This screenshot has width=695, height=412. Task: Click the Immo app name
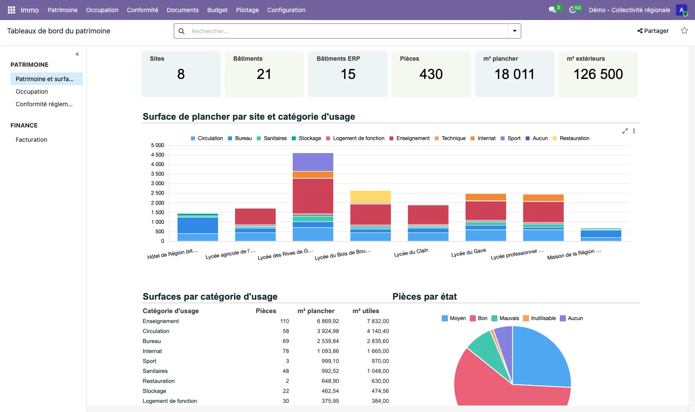(30, 10)
